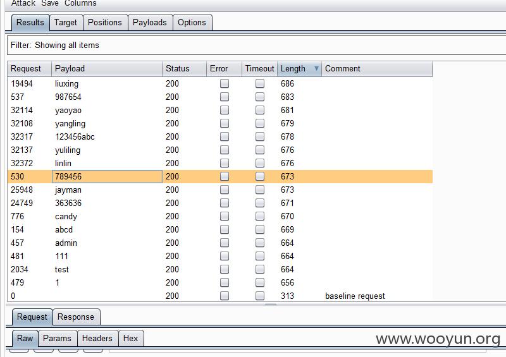Select the baseline request comment cell

click(x=377, y=296)
